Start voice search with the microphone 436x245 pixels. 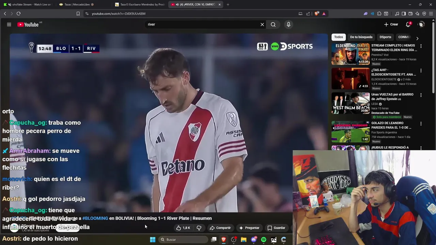coord(289,24)
